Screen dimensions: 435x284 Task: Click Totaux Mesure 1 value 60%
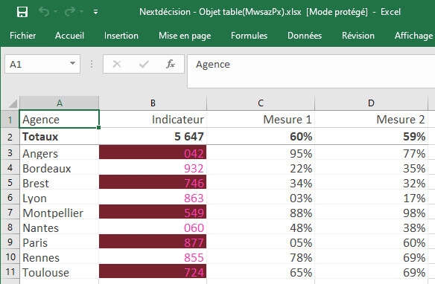(x=261, y=137)
